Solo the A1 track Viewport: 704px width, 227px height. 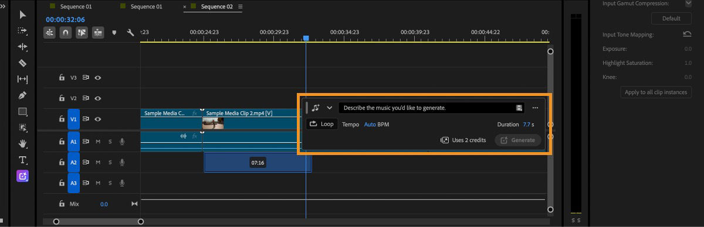tap(110, 141)
